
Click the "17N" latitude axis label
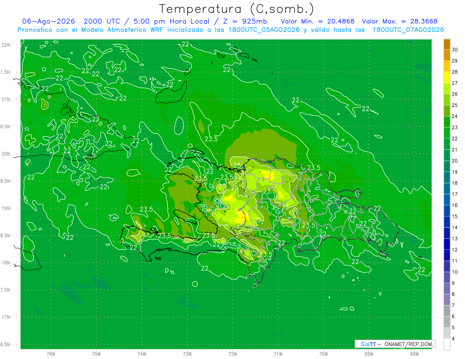[6, 317]
